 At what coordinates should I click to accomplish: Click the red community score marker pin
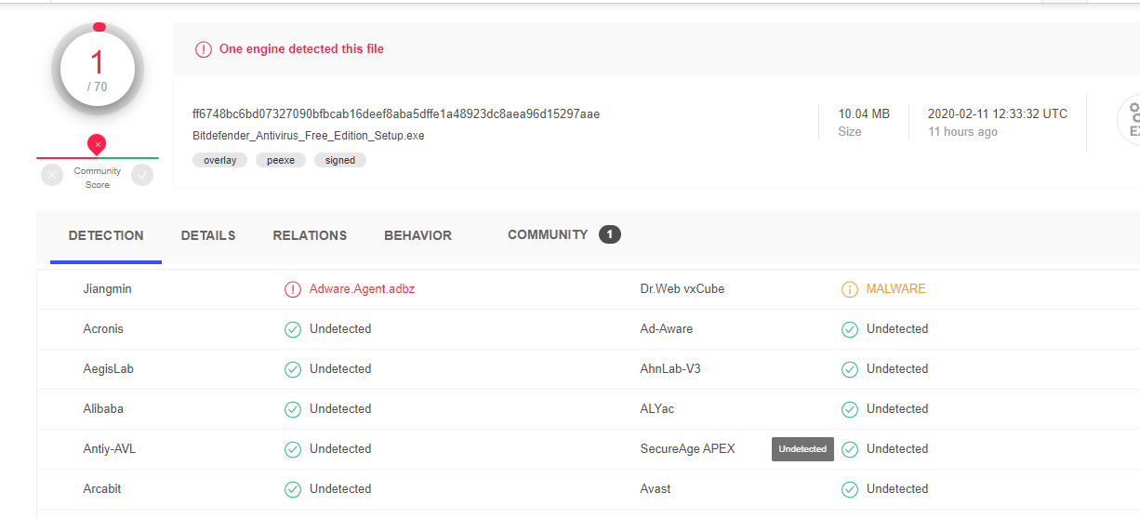tap(96, 144)
